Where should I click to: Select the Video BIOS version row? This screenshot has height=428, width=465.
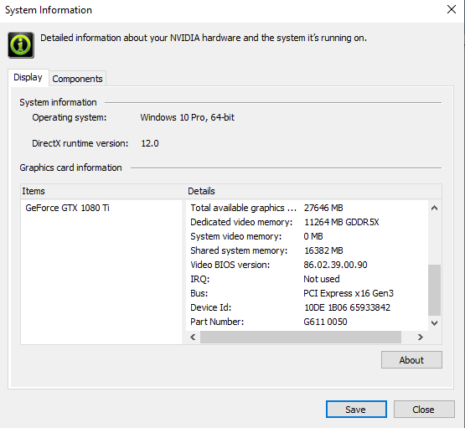(307, 265)
